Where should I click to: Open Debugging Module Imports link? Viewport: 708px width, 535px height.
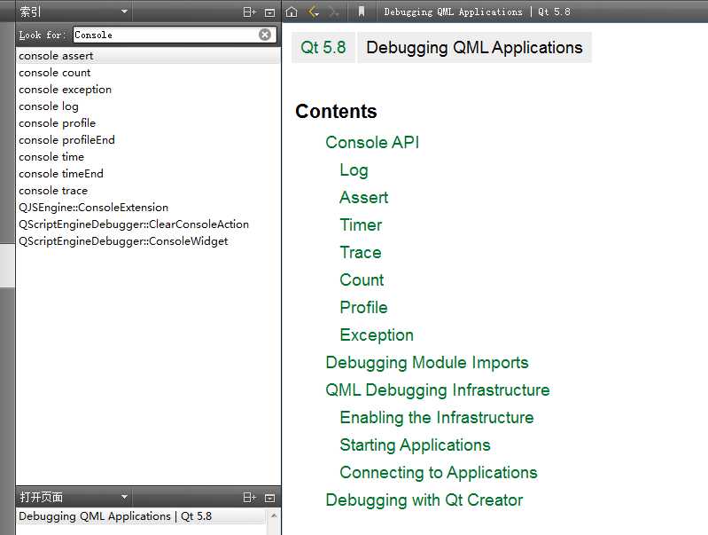[x=427, y=363]
